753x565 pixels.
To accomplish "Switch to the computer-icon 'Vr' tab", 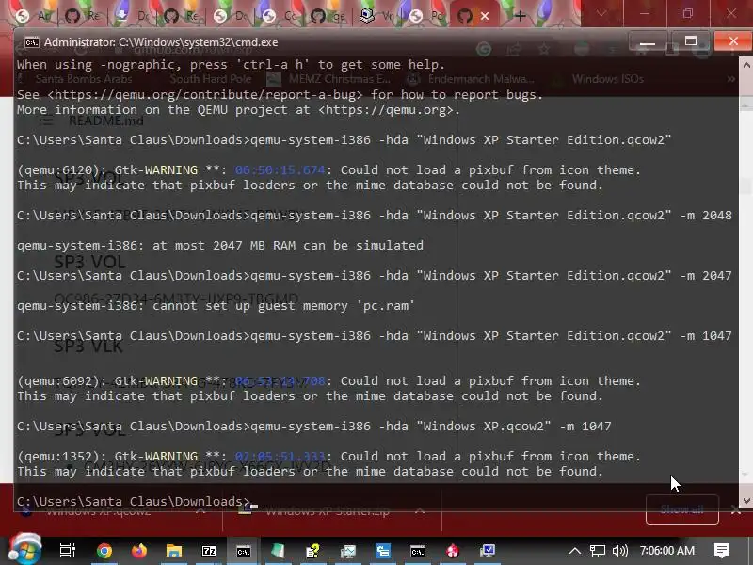I will click(x=376, y=16).
